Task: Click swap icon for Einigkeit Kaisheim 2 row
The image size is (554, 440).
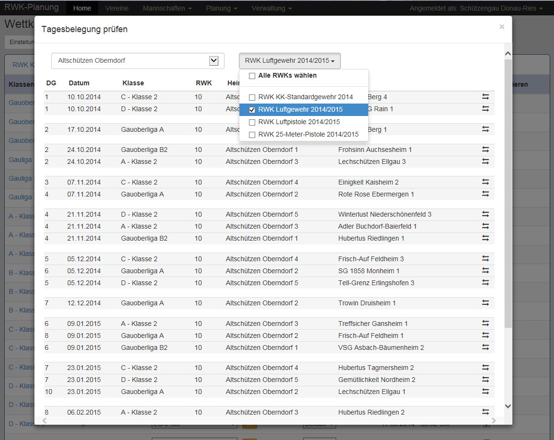Action: pyautogui.click(x=486, y=182)
